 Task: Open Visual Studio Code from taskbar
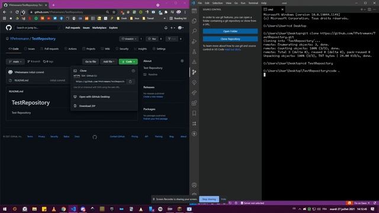[x=73, y=209]
